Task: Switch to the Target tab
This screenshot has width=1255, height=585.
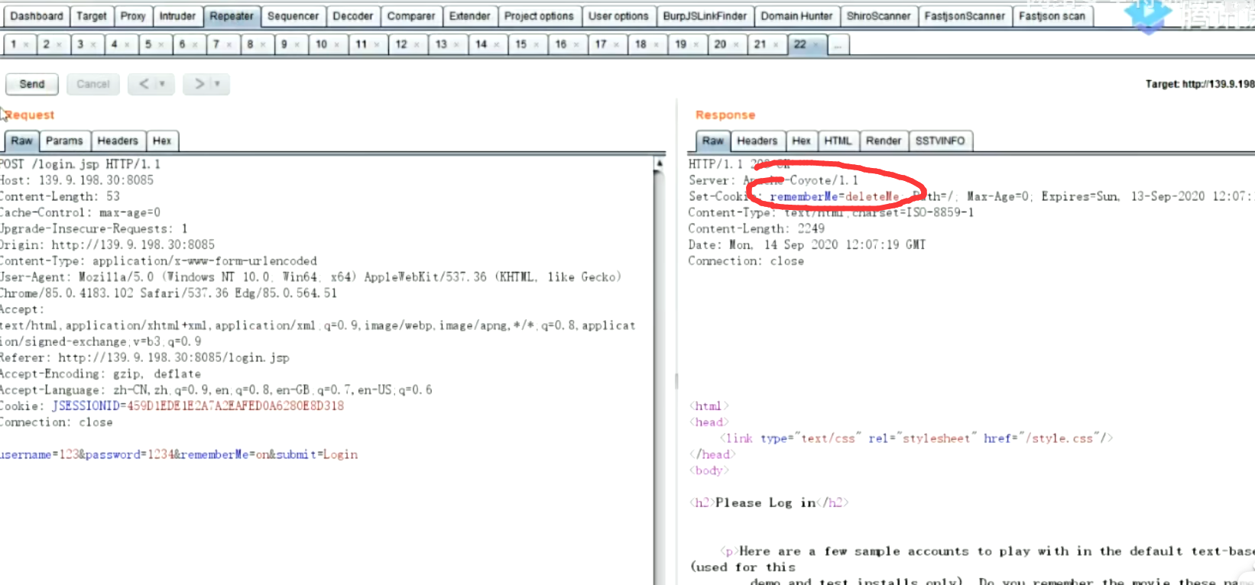Action: [x=92, y=16]
